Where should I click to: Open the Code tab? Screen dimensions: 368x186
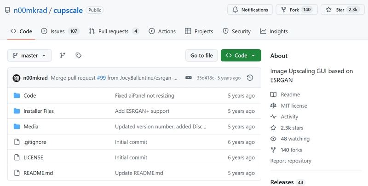21,31
